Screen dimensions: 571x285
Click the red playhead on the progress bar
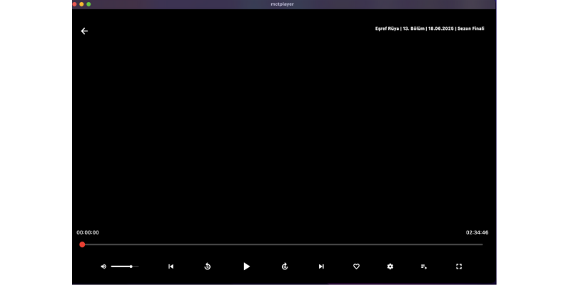coord(82,244)
